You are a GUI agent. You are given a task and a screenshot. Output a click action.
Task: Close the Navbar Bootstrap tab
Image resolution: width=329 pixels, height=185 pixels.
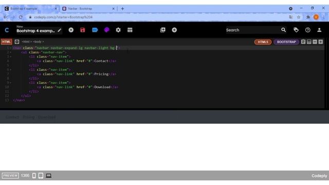click(x=113, y=9)
